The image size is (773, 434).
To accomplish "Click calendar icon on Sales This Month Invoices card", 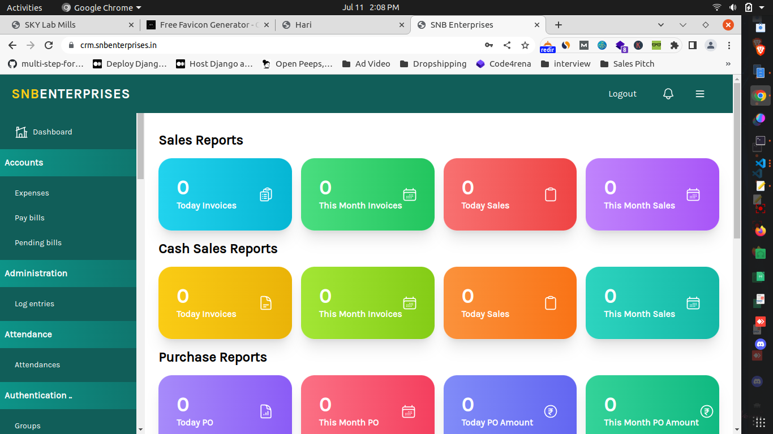I will click(410, 194).
